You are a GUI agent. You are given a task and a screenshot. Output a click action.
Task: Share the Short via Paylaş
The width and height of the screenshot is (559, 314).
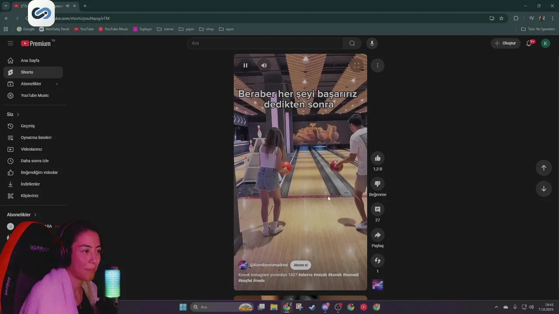click(378, 235)
